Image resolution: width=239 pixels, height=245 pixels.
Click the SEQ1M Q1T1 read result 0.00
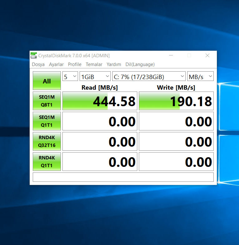(x=100, y=121)
